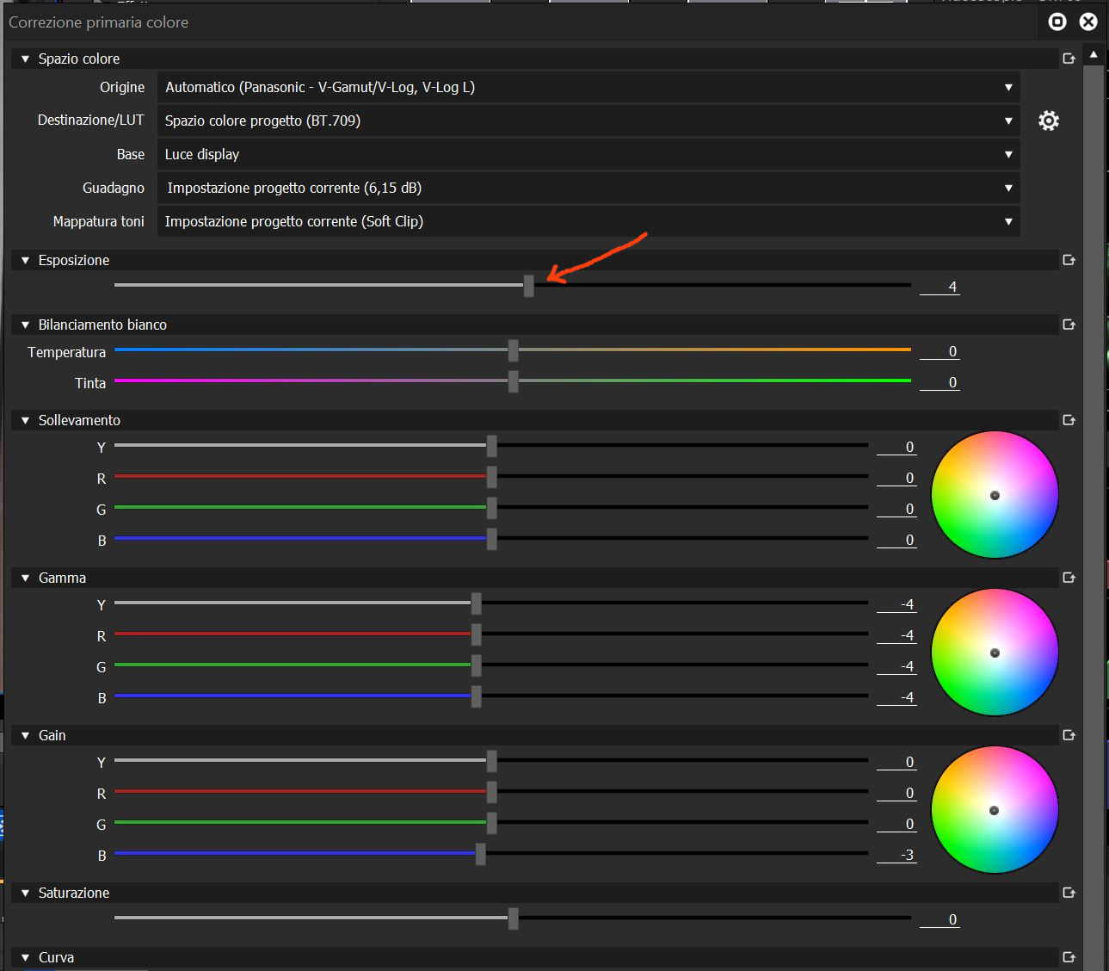Screen dimensions: 1109x971
Task: Click the Saturazione value field
Action: coord(940,919)
